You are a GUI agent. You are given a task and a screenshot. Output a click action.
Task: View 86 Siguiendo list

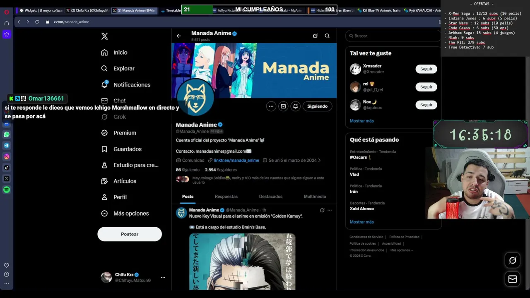coord(188,170)
